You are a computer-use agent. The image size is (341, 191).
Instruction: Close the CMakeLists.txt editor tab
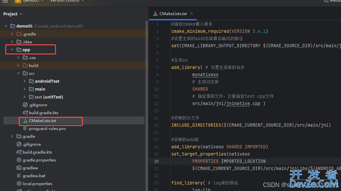[192, 13]
